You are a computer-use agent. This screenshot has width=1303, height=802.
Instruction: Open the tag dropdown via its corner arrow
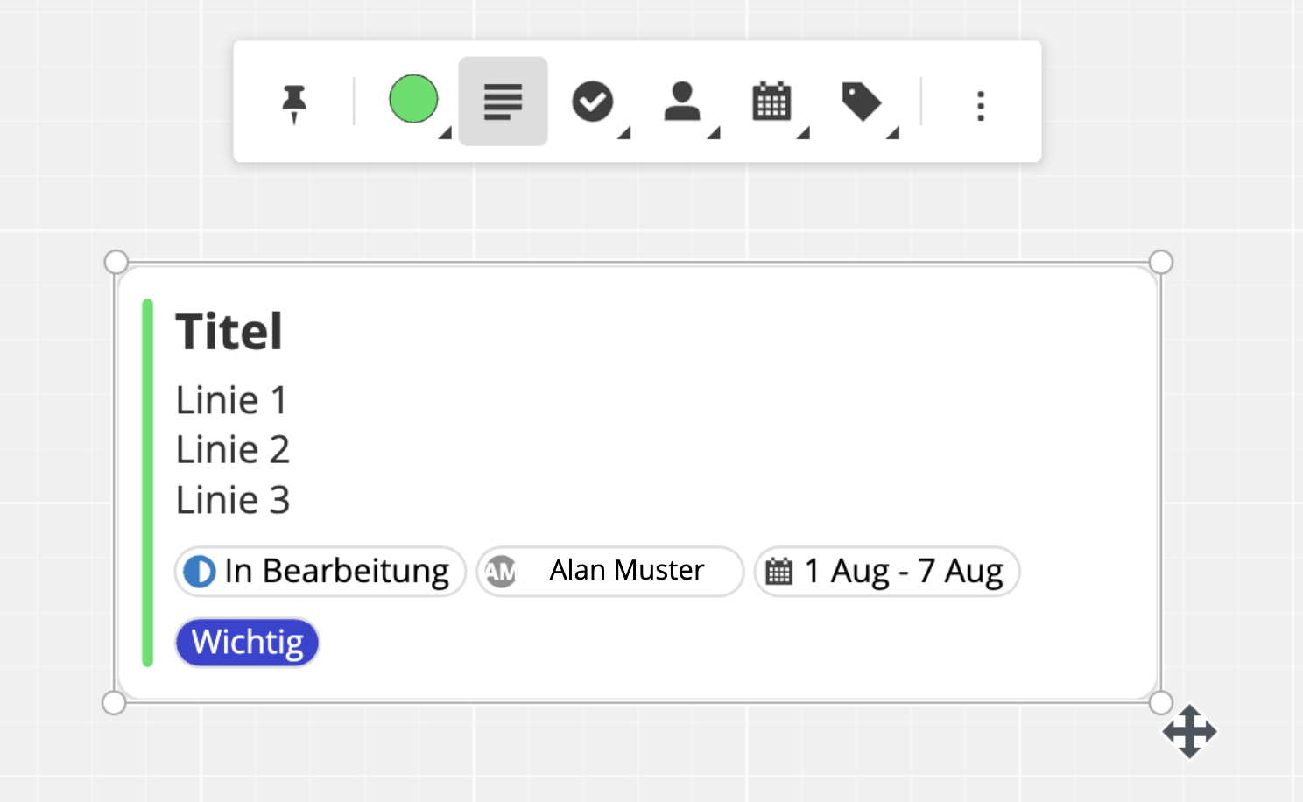[891, 133]
